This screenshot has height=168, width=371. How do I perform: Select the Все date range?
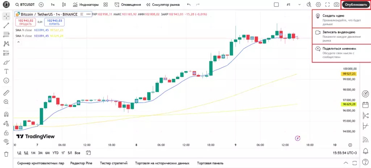(x=78, y=153)
